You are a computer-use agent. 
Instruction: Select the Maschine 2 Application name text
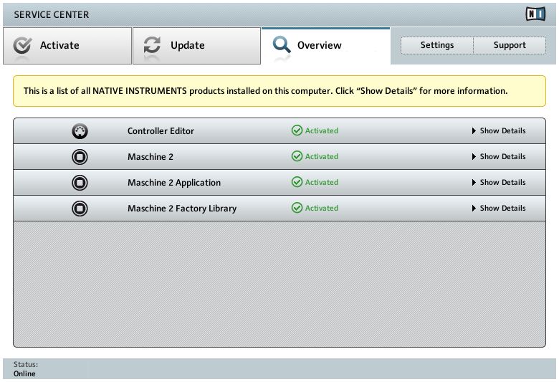[x=174, y=183]
